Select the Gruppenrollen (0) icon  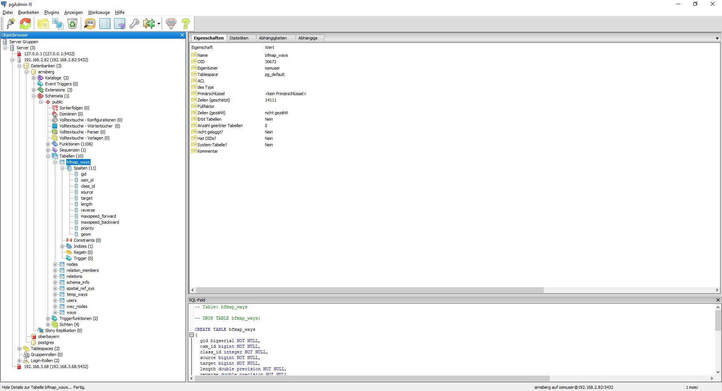click(x=26, y=355)
